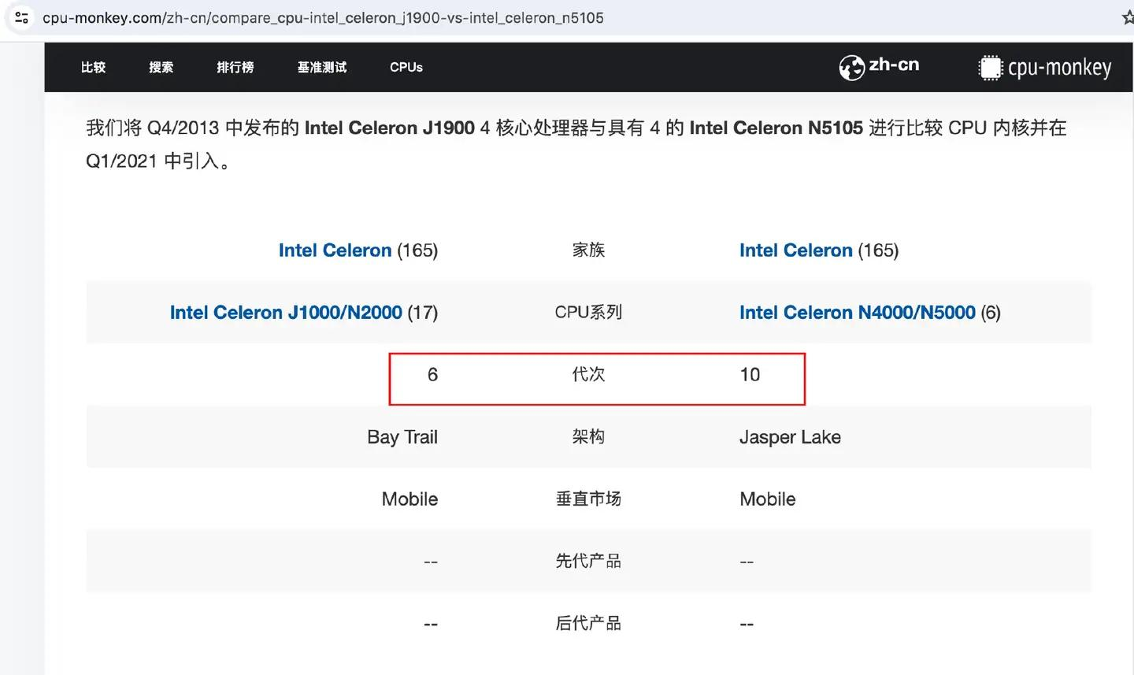Click the URL text in address bar

pyautogui.click(x=323, y=17)
